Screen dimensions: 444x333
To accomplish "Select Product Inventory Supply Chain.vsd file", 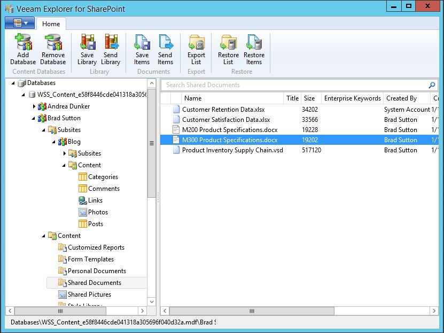I will point(299,150).
